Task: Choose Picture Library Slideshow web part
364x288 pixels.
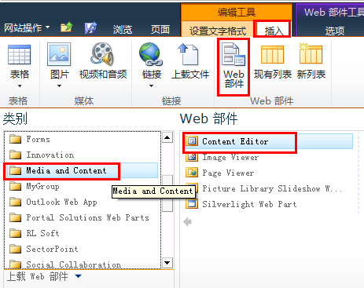Action: tap(272, 188)
